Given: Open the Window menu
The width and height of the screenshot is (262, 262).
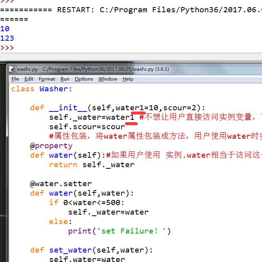Looking at the screenshot, I should (108, 79).
